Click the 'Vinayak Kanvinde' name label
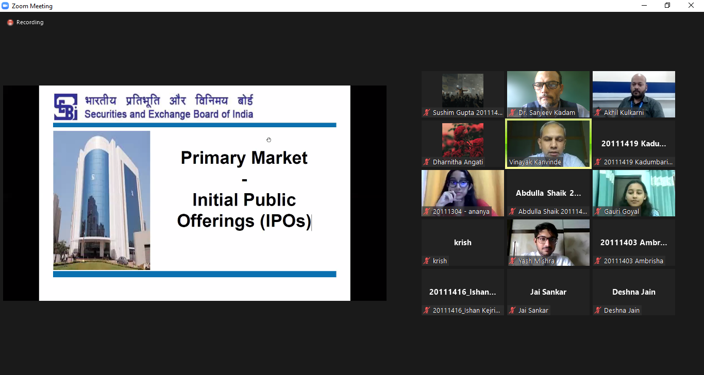Screen dimensions: 704x375 point(535,162)
